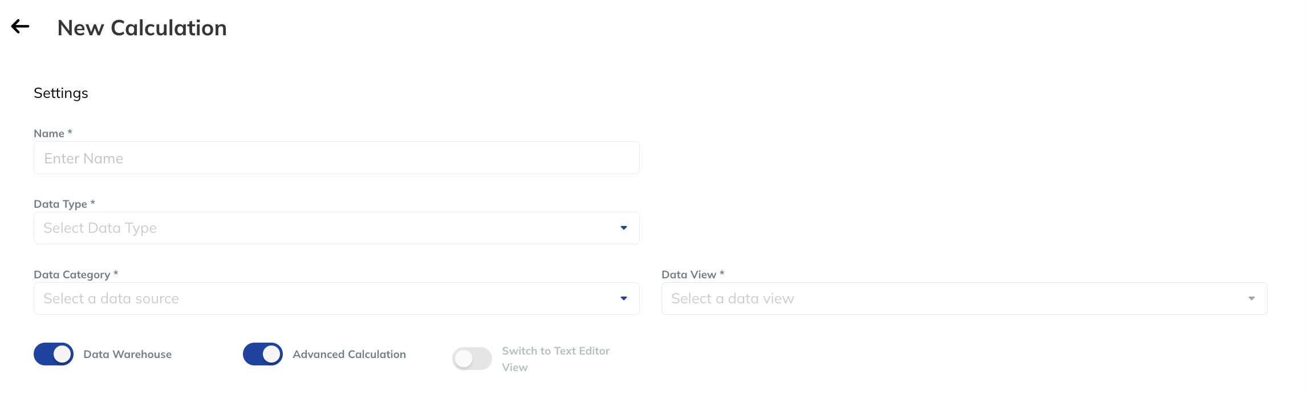Viewport: 1307px width, 395px height.
Task: Click the New Calculation page title
Action: coord(142,28)
